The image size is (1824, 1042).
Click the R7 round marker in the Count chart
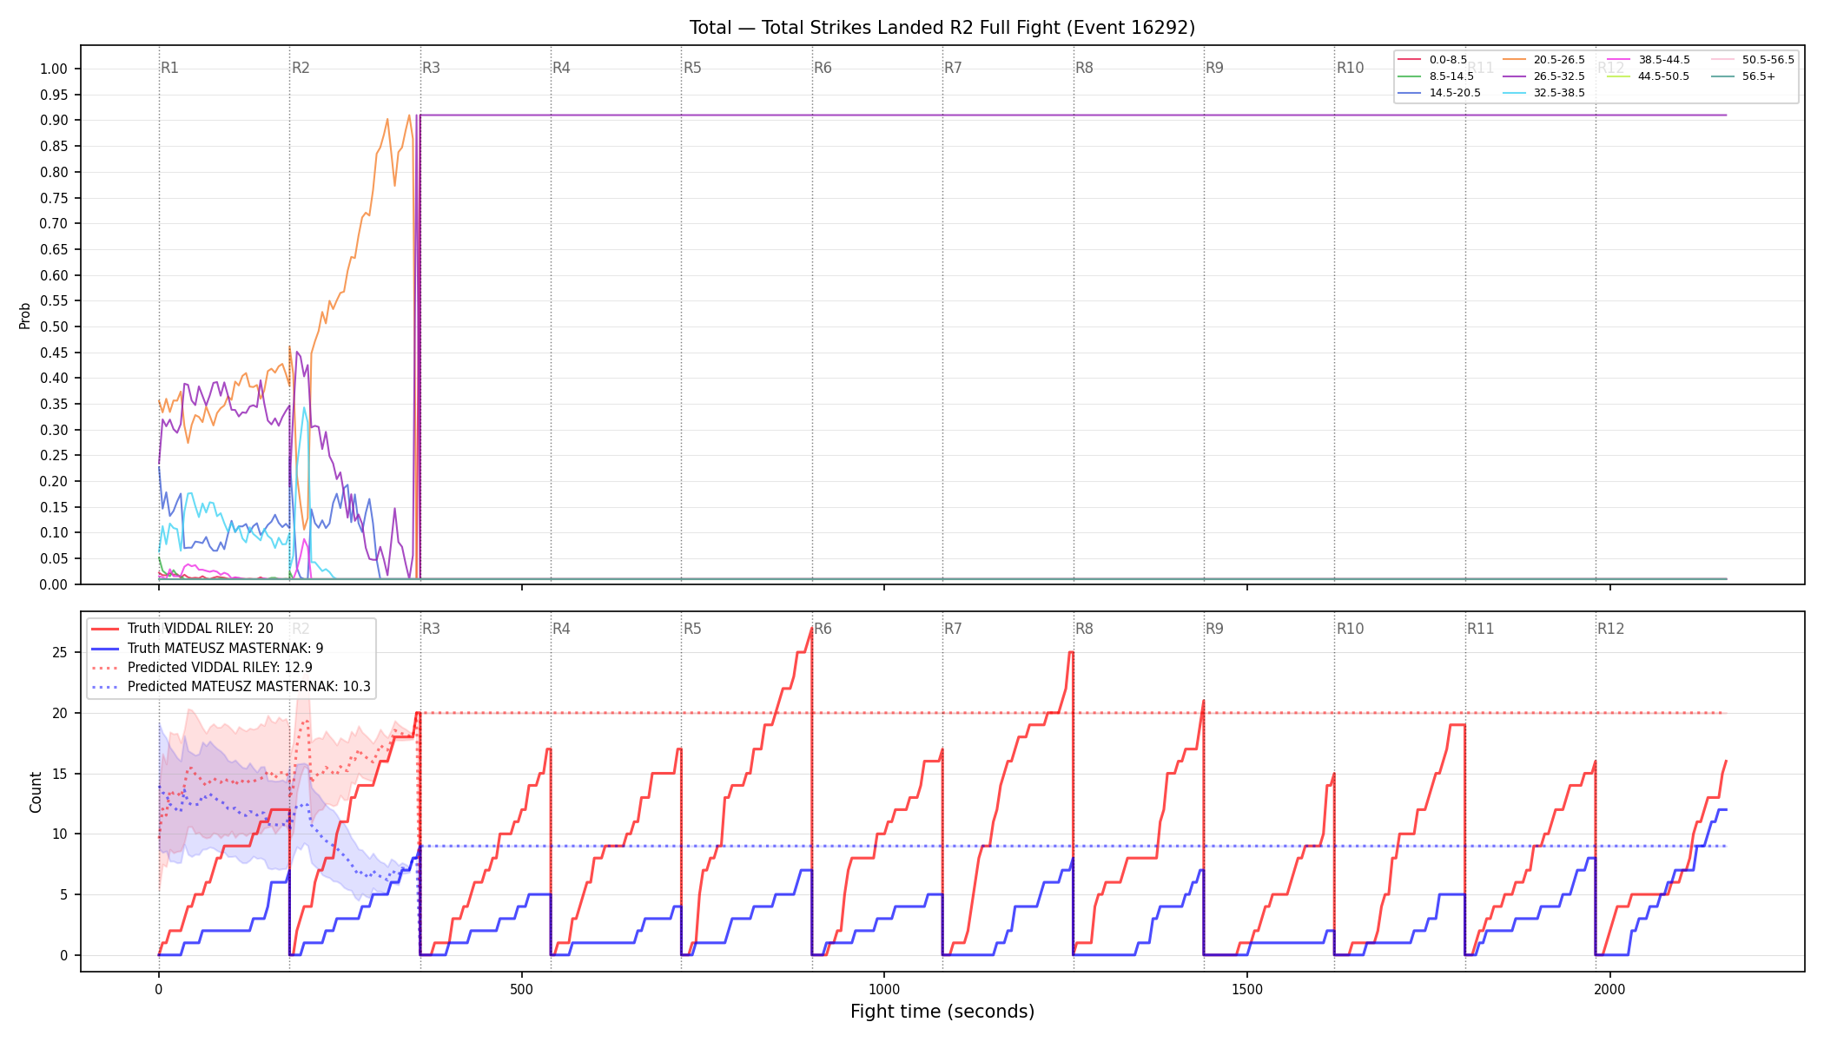[953, 629]
